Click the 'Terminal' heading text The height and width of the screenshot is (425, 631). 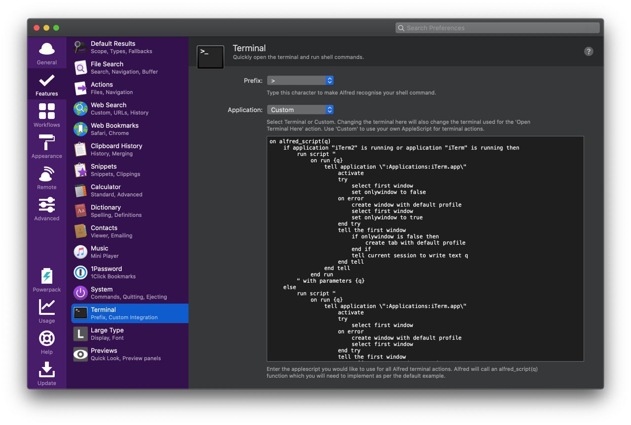coord(249,48)
